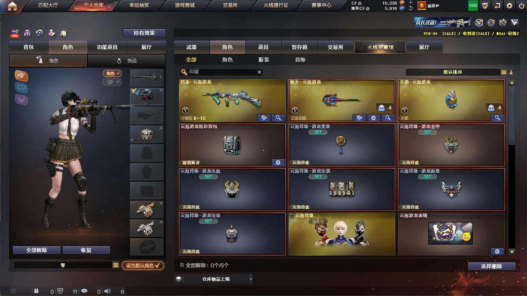
Task: Click the power exit icon
Action: [521, 6]
